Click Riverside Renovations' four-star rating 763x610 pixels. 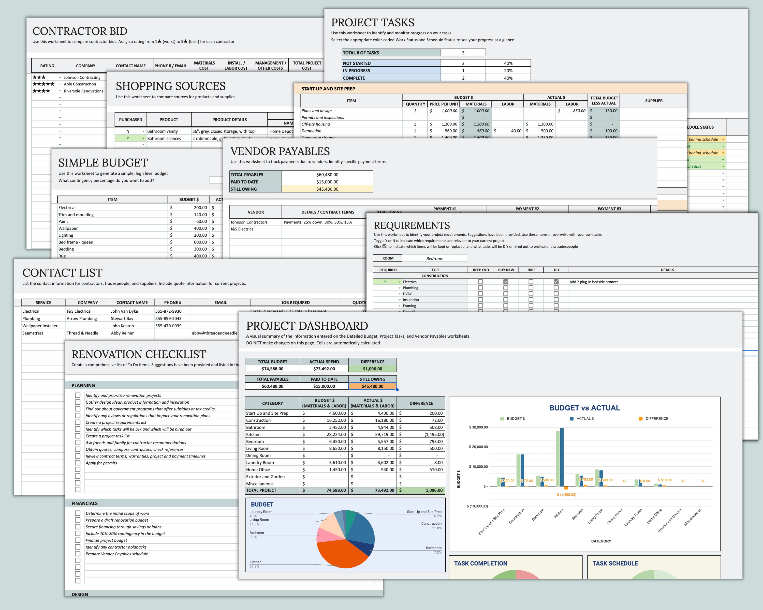point(41,91)
